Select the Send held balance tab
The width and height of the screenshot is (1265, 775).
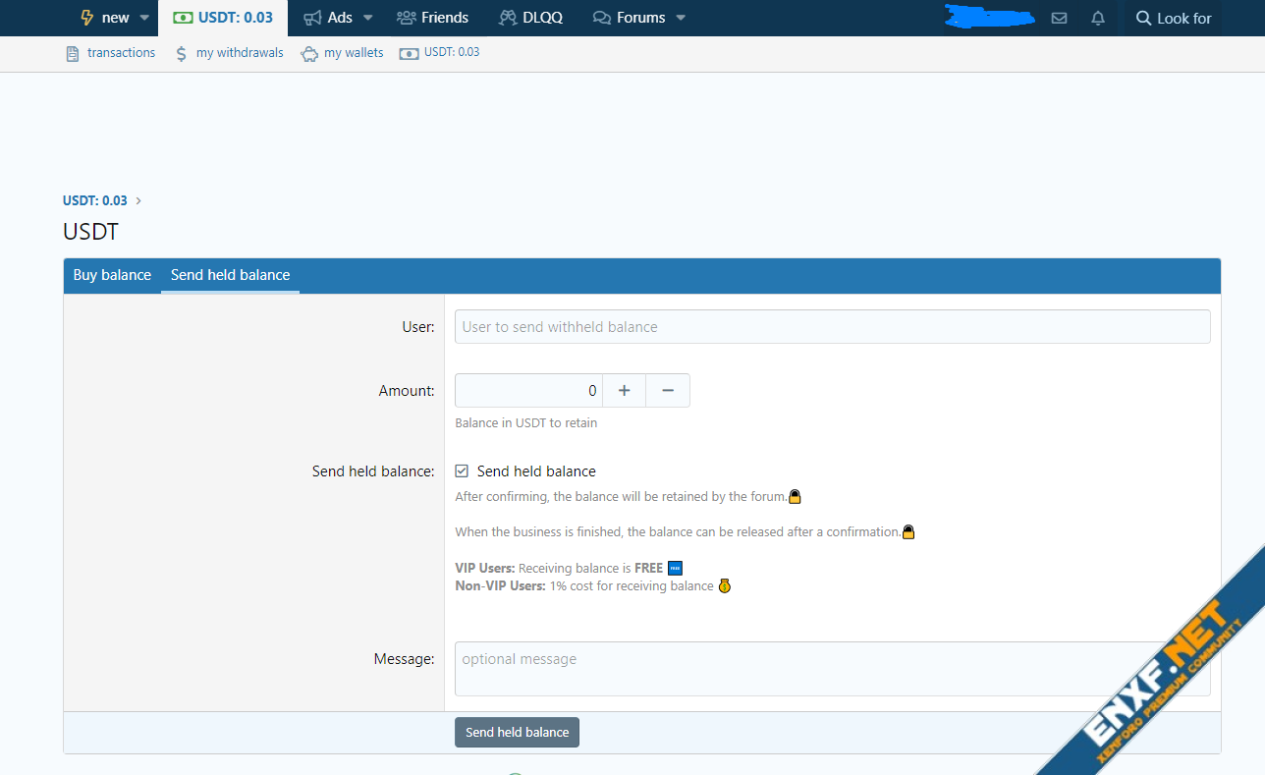230,275
